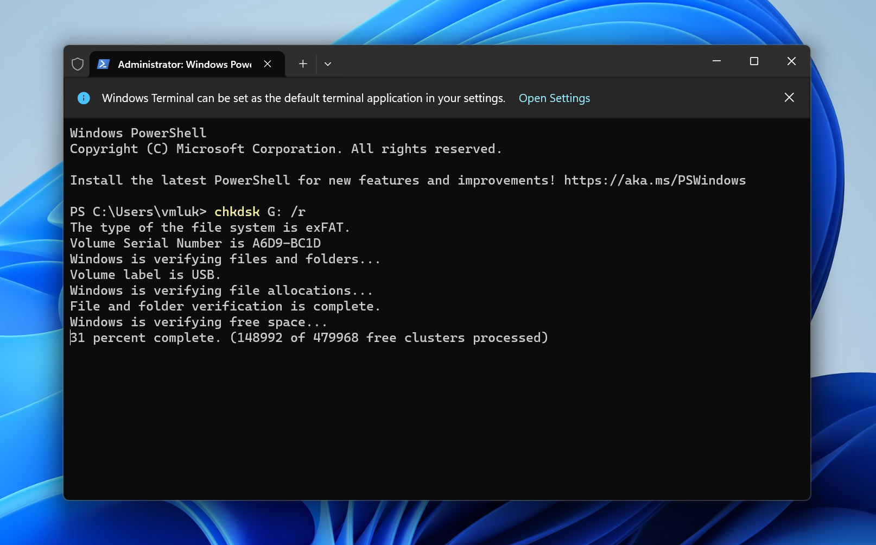Click the 'Volume Serial Number is A6D9-BC1D' line
876x545 pixels.
click(x=195, y=243)
